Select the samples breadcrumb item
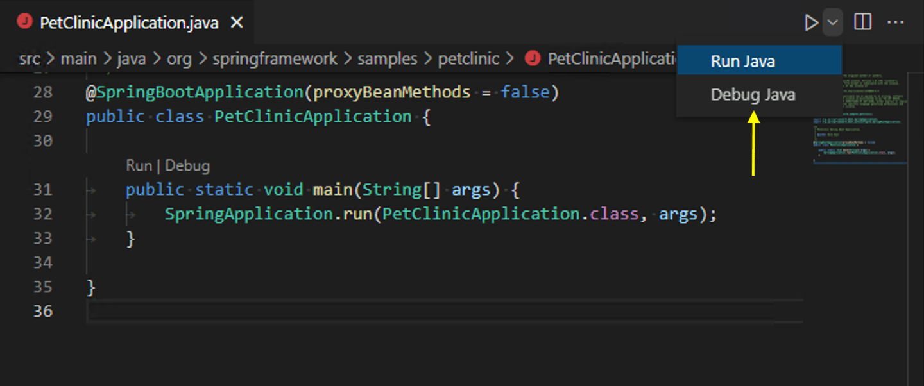Screen dimensions: 924x386 point(387,58)
